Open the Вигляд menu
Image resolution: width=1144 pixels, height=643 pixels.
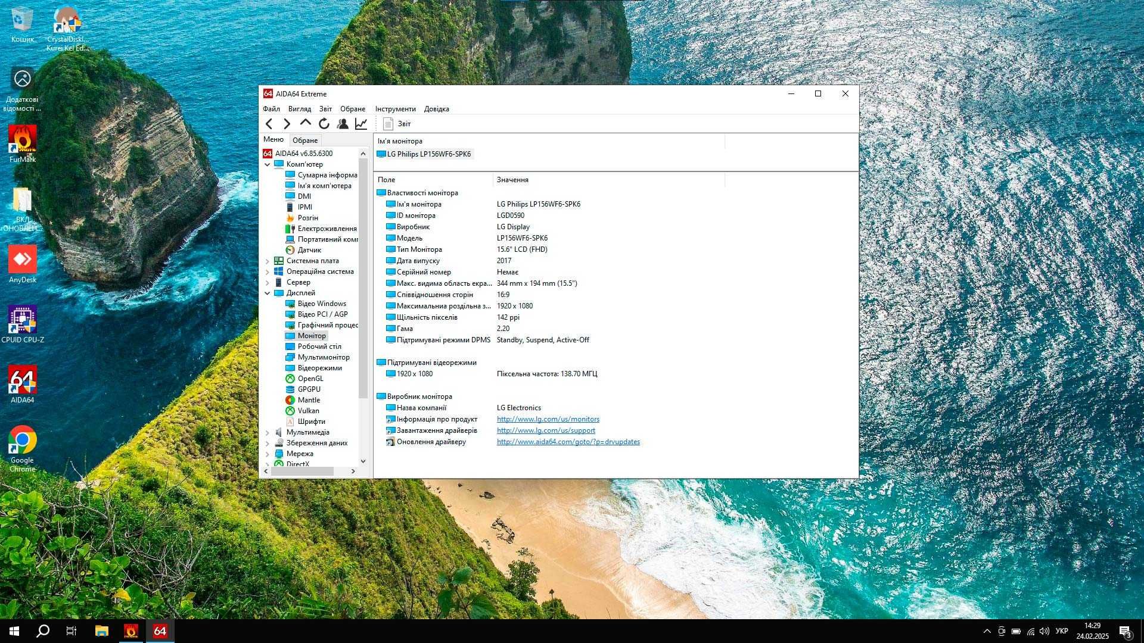299,109
